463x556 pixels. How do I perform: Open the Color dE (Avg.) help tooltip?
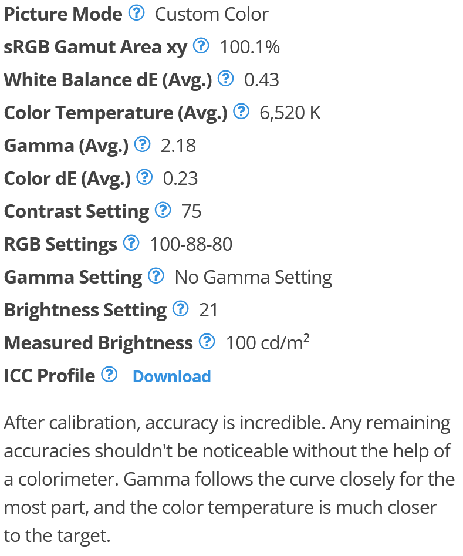coord(144,177)
